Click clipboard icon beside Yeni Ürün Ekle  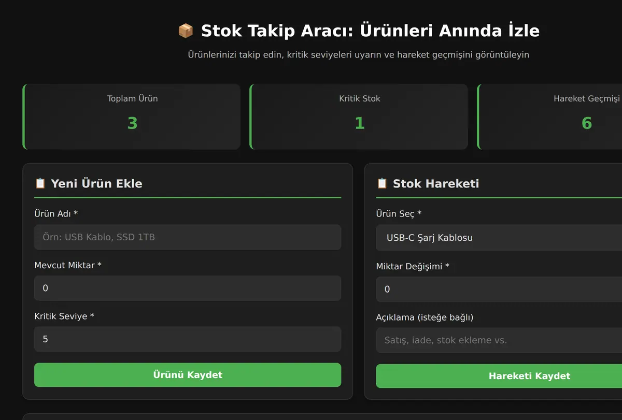40,183
